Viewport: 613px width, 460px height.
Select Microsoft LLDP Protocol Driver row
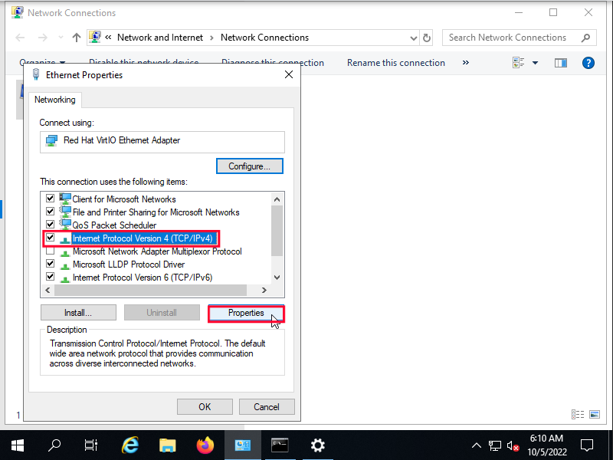click(129, 264)
